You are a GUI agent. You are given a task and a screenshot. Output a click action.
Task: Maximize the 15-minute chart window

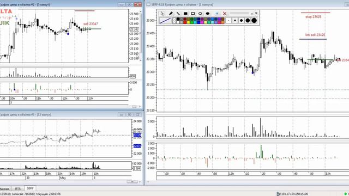click(130, 115)
